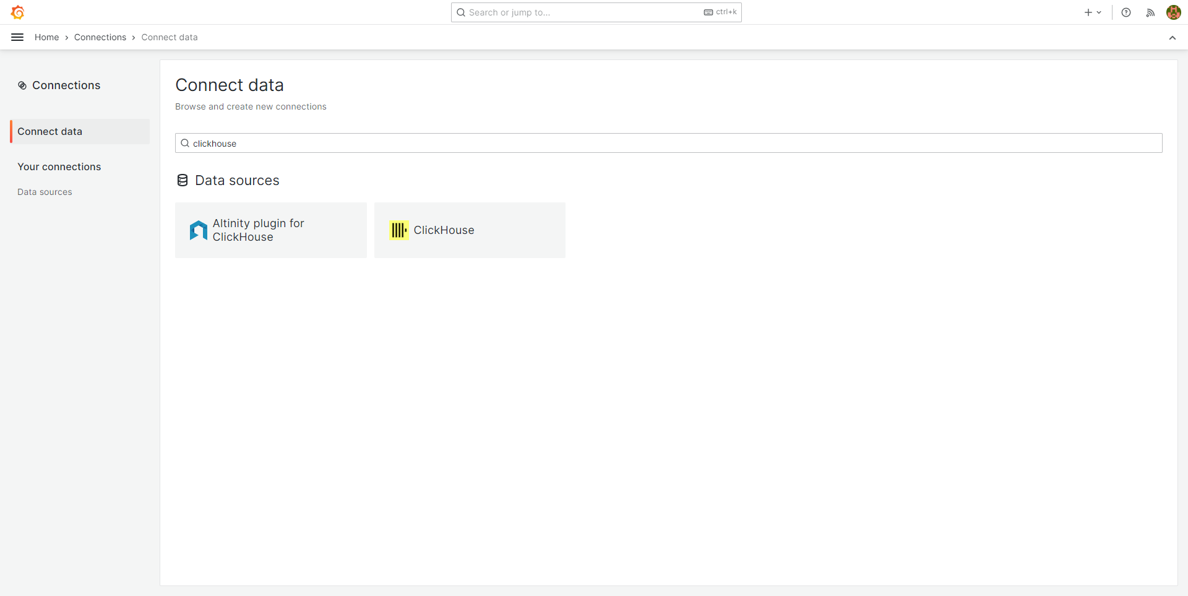Screen dimensions: 1188x596
Task: Click the keyboard shortcut ctrl+k icon
Action: pos(708,12)
